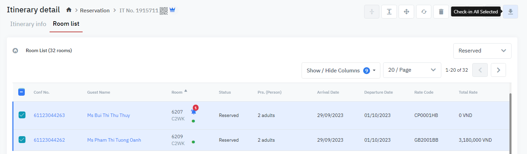
Task: Go to the next page of rooms
Action: coord(498,70)
